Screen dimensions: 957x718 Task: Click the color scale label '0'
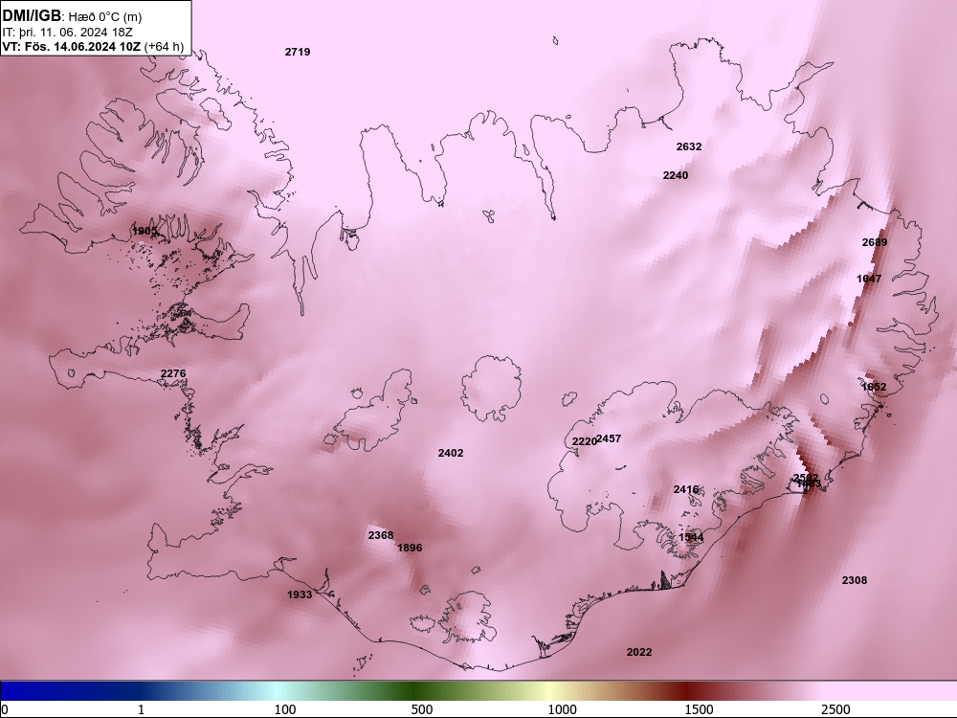coord(5,709)
